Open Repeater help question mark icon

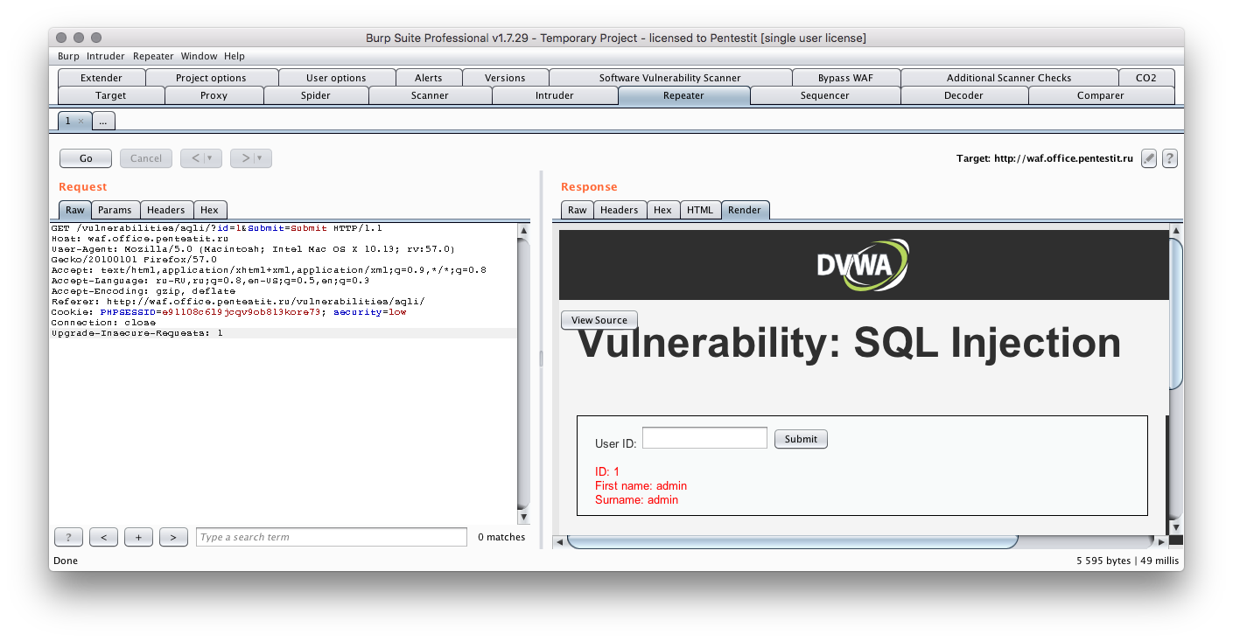(x=1169, y=158)
